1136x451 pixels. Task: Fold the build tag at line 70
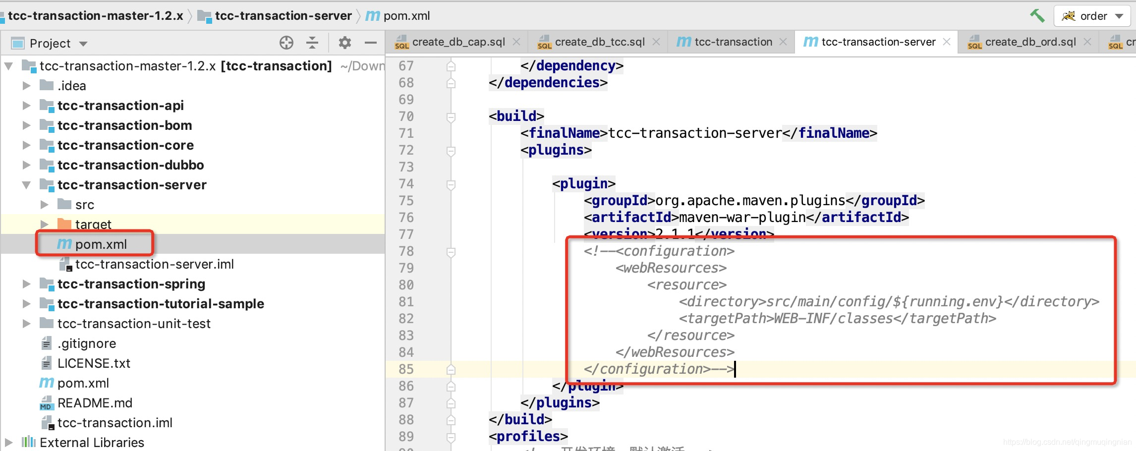coord(451,117)
